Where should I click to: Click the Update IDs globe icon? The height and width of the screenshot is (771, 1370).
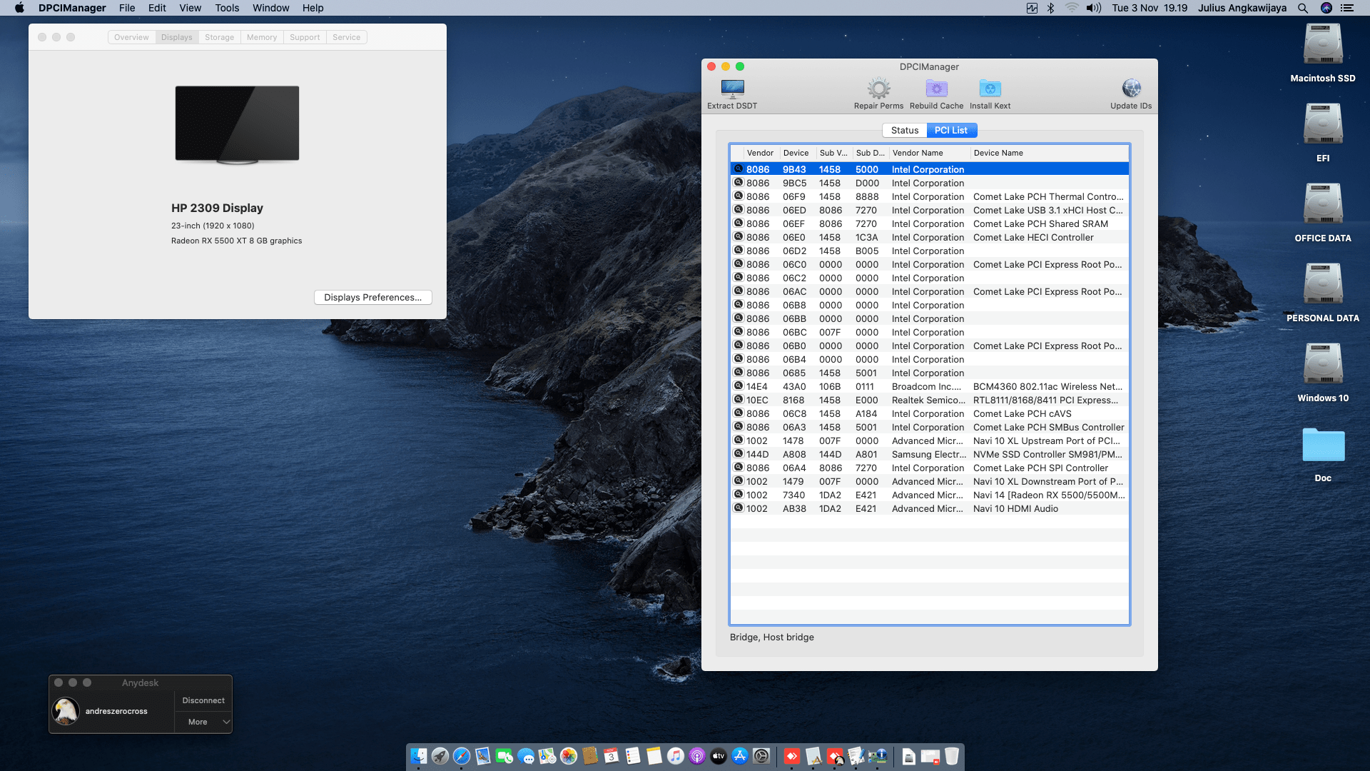(1131, 89)
